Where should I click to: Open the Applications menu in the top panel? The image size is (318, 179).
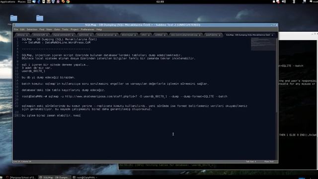(x=8, y=1)
